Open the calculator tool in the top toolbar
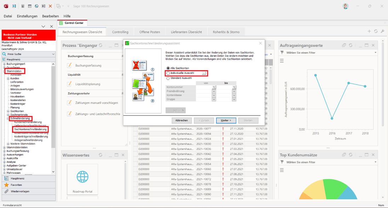This screenshot has height=208, width=388. tap(23, 6)
